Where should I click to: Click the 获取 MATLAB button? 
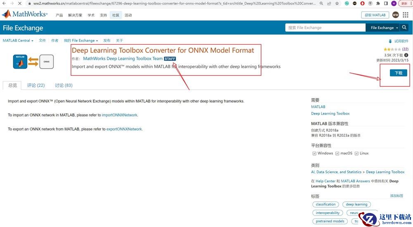click(375, 15)
